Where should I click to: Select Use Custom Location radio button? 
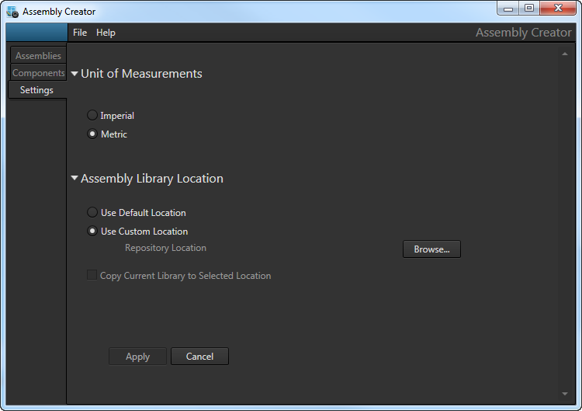[93, 232]
